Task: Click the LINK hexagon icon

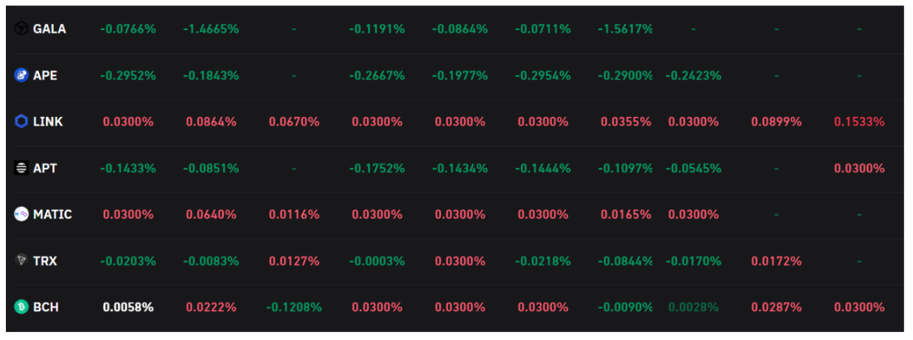Action: pyautogui.click(x=21, y=121)
